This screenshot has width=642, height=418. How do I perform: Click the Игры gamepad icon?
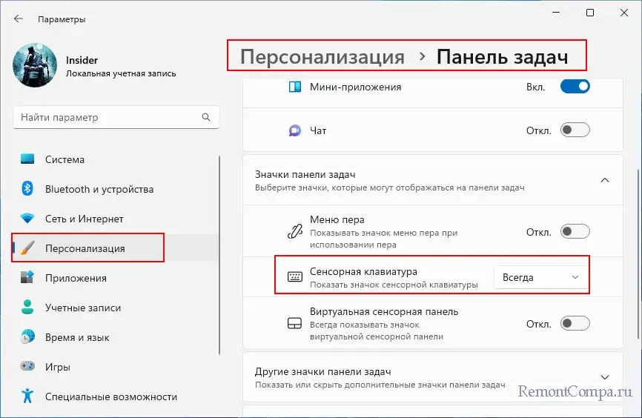(27, 367)
